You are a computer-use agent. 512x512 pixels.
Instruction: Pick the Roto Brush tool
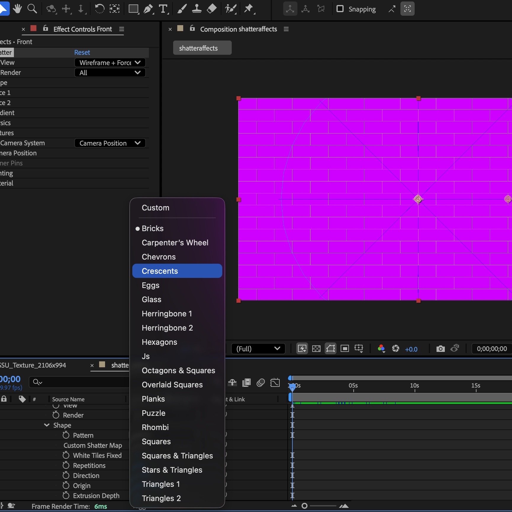(231, 9)
